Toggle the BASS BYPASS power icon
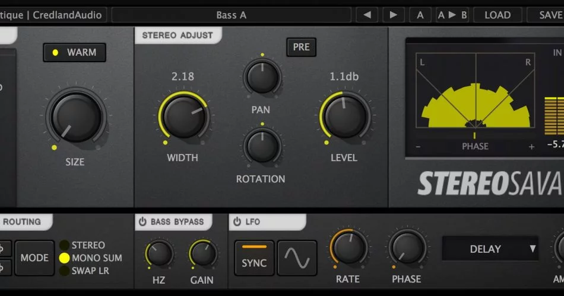This screenshot has height=296, width=564. [143, 222]
